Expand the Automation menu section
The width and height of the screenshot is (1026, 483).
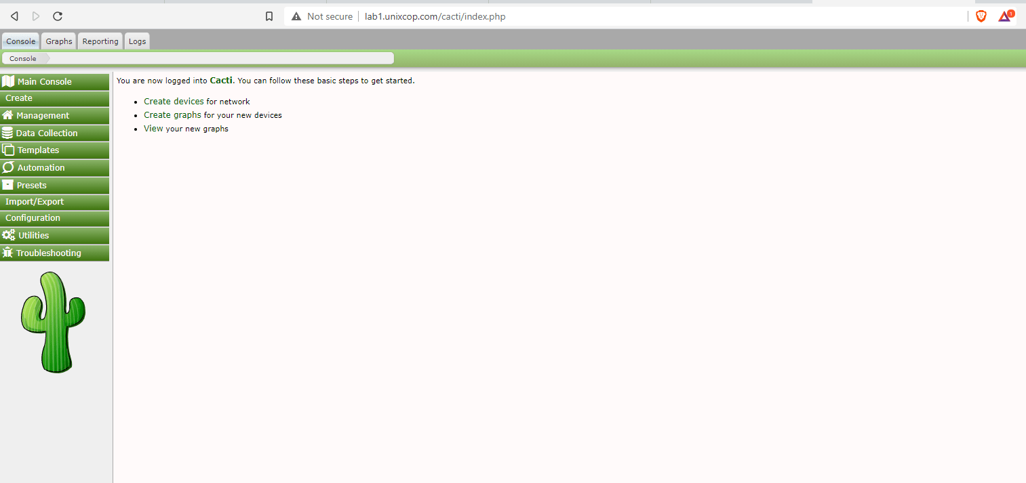tap(54, 167)
